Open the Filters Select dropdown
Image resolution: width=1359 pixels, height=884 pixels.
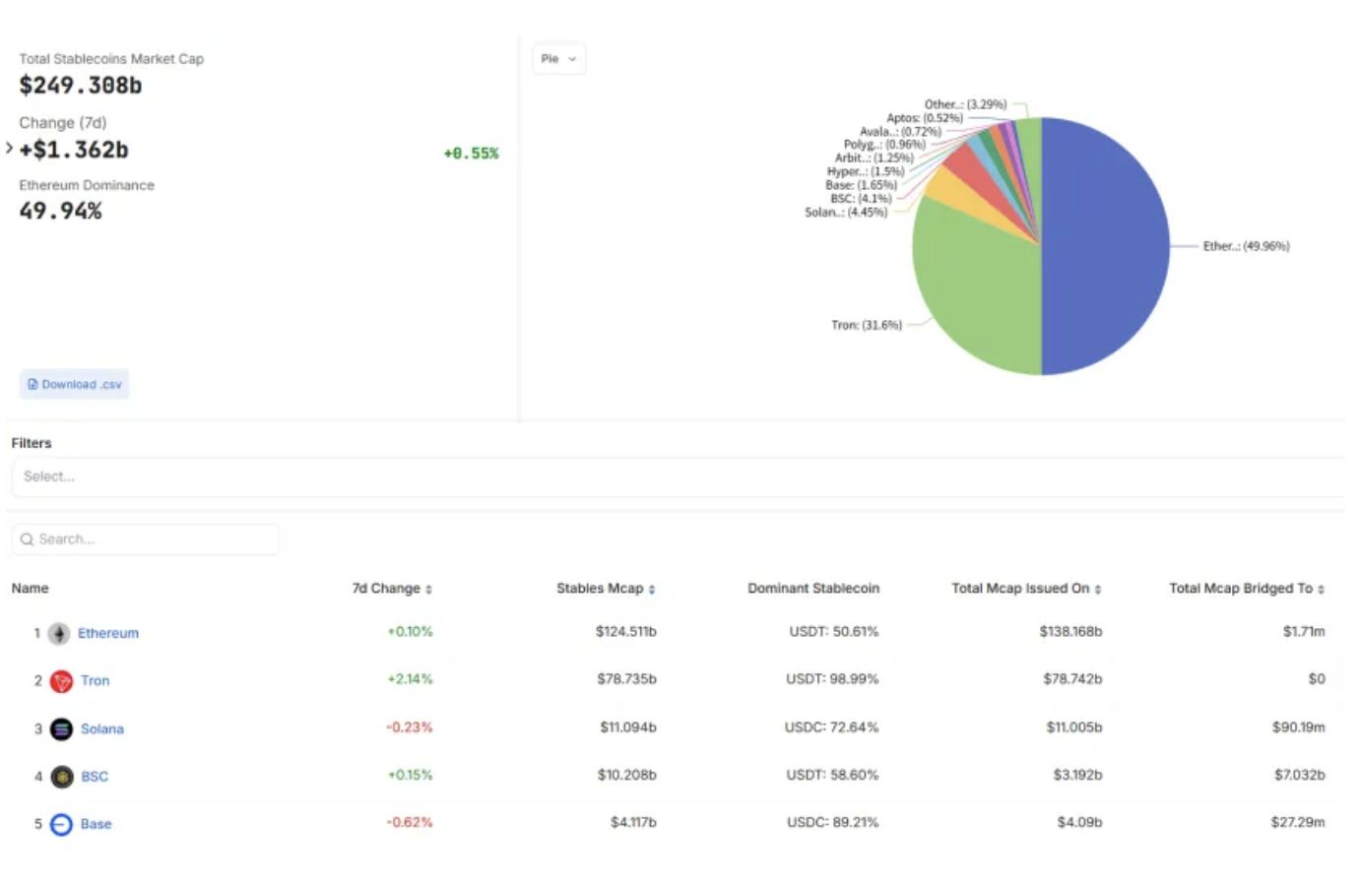coord(678,476)
